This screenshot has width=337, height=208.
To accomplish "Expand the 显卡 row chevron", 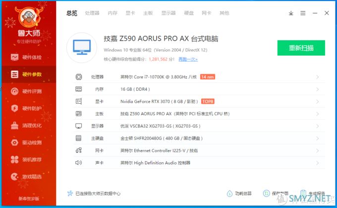I will tap(318, 102).
